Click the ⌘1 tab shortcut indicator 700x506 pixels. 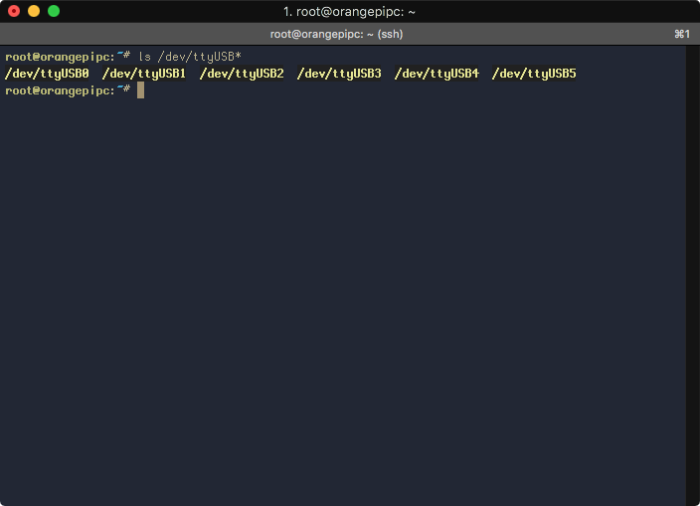click(x=682, y=35)
